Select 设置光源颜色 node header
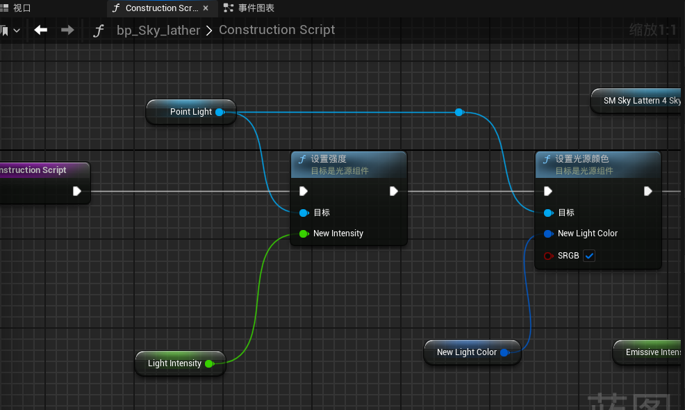The image size is (685, 410). [598, 165]
